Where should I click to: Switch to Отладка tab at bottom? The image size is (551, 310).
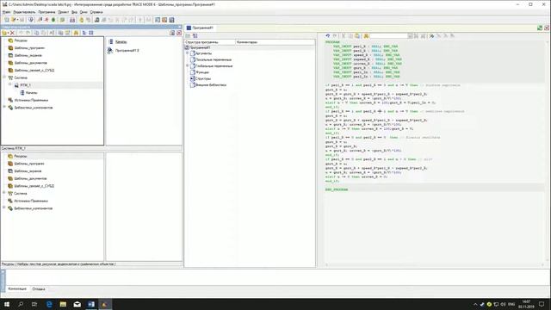pos(39,289)
